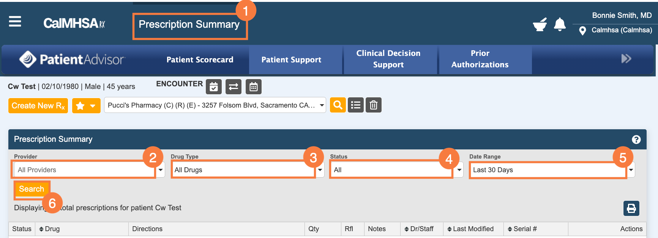This screenshot has width=658, height=238.
Task: Open the Prior Authorizations tab
Action: click(480, 59)
